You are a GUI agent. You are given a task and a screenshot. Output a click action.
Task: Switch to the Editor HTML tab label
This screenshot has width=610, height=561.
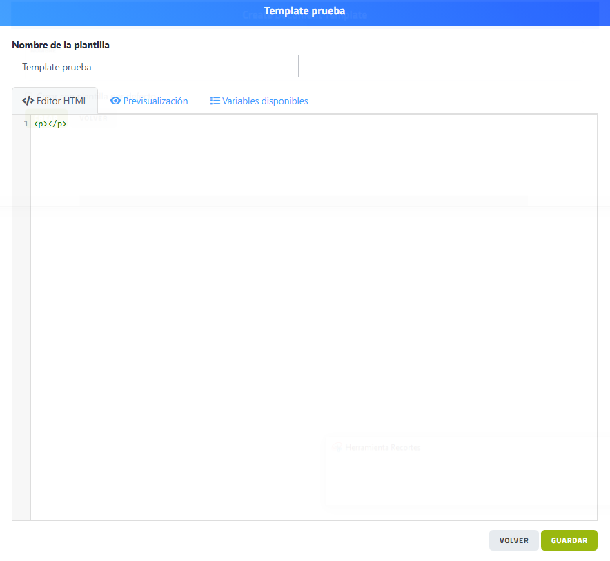(x=62, y=101)
